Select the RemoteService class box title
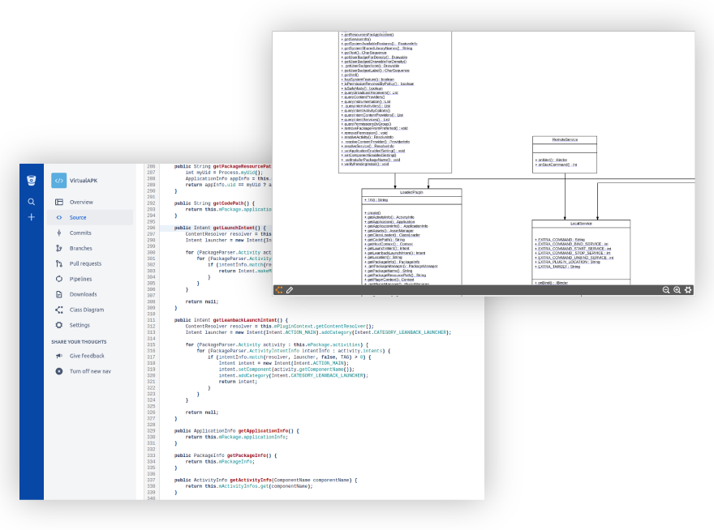 (x=565, y=139)
